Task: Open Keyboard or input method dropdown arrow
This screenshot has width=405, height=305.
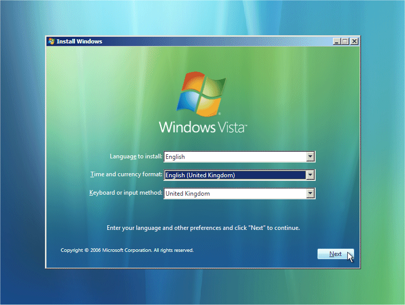Action: [x=310, y=193]
